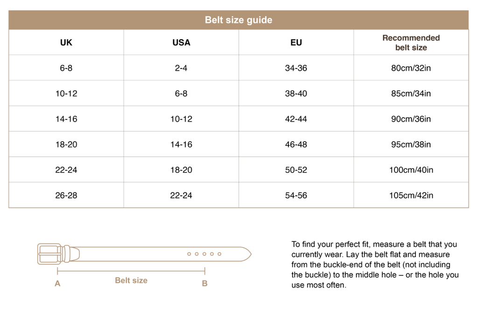Select the 100cm/40in recommended belt size
Image resolution: width=478 pixels, height=309 pixels.
tap(411, 170)
